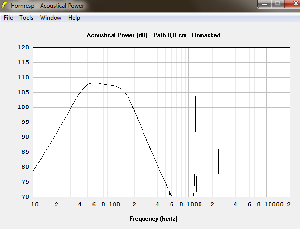Open the Window menu
The image size is (300, 229).
click(51, 18)
